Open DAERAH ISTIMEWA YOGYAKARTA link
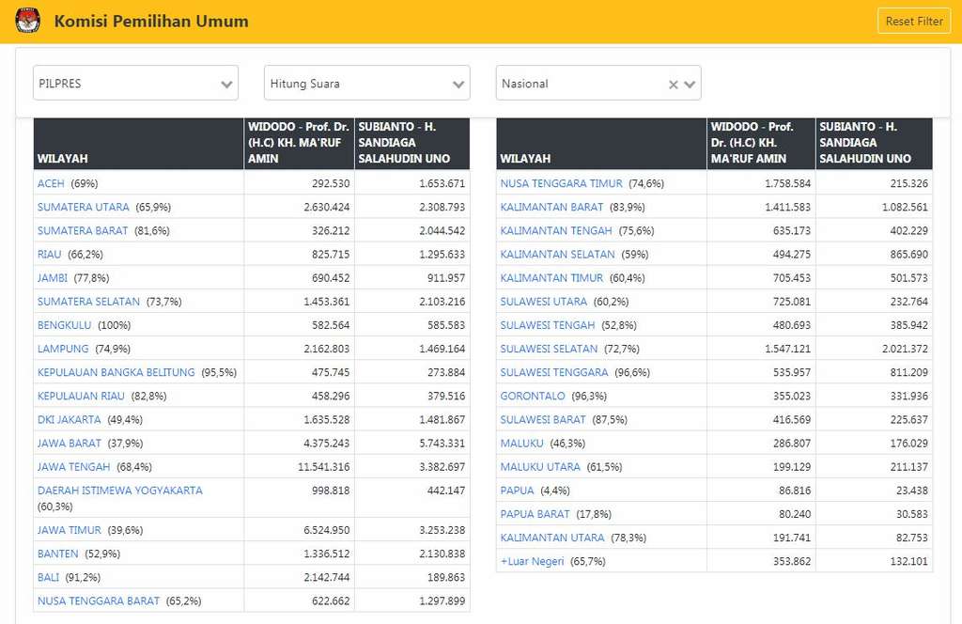 click(x=119, y=491)
